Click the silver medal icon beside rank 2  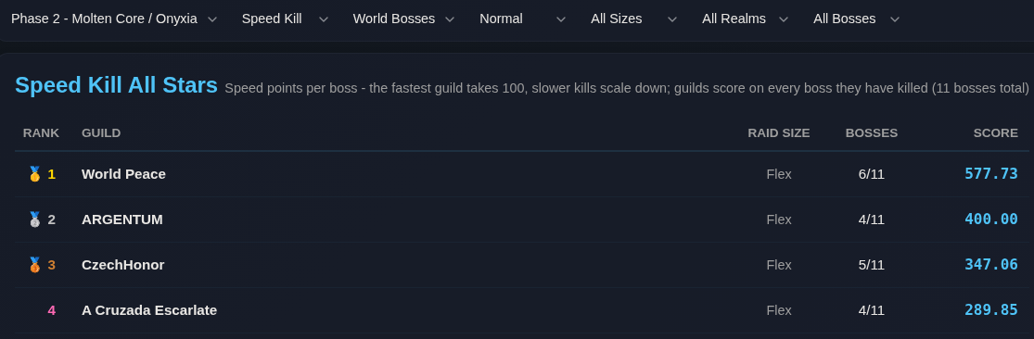(x=35, y=220)
